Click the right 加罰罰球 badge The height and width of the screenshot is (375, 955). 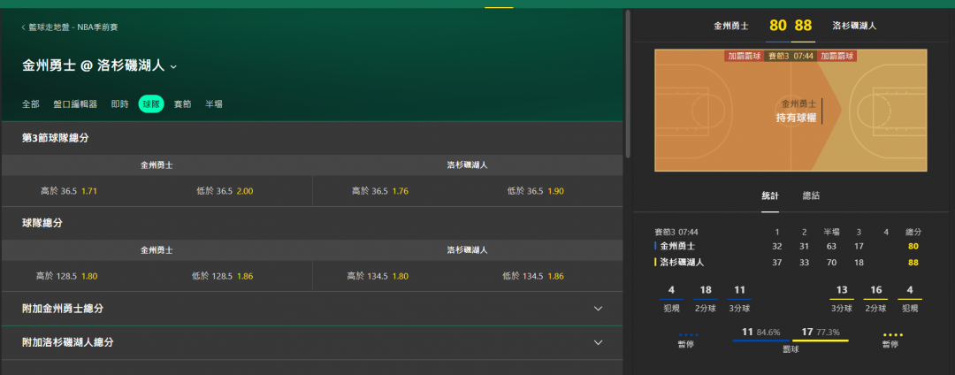[837, 56]
